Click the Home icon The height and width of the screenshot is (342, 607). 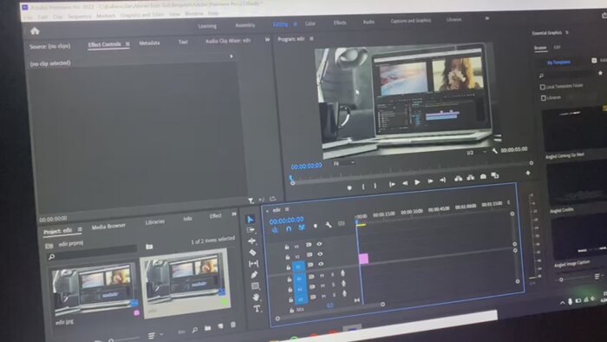coord(35,30)
